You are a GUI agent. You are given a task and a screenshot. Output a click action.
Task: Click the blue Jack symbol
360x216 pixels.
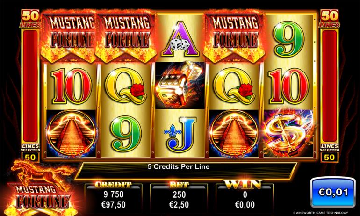click(180, 134)
